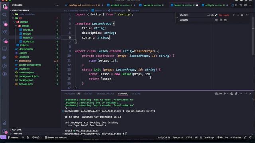Switch to the course.ts tab
Screen dimensions: 255x143
coord(153,5)
